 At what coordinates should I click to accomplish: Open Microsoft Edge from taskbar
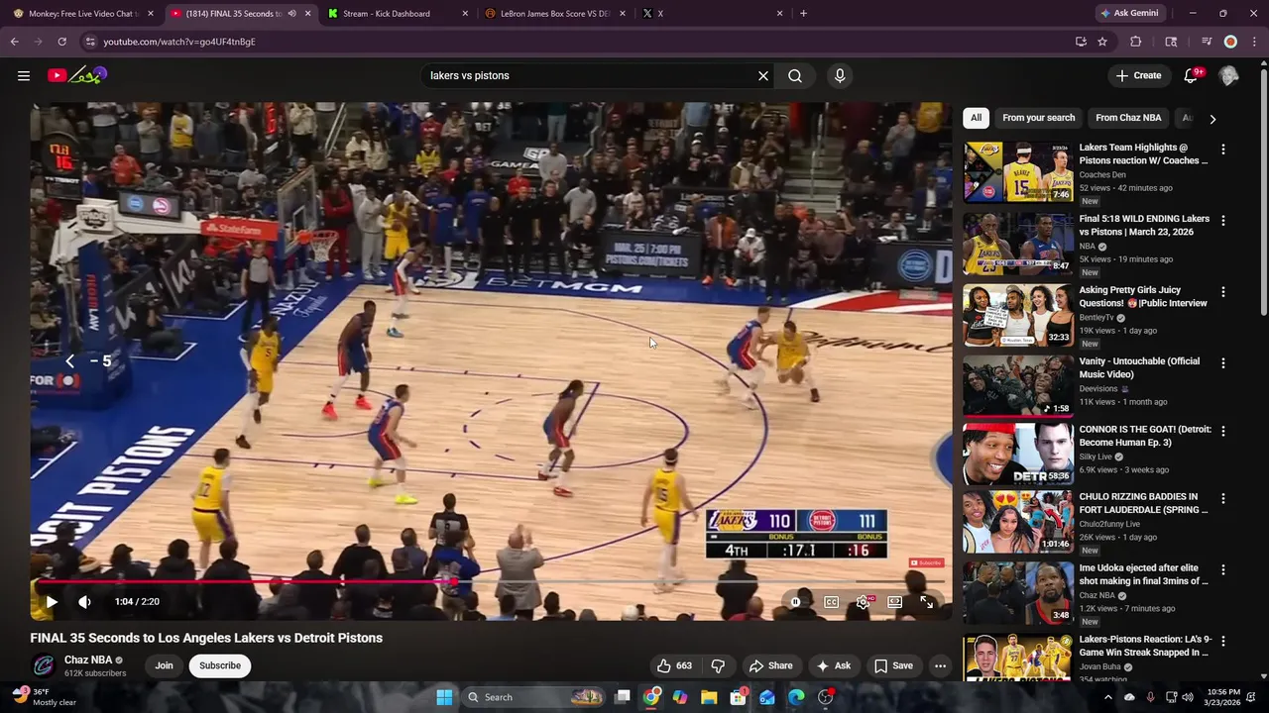pos(796,697)
